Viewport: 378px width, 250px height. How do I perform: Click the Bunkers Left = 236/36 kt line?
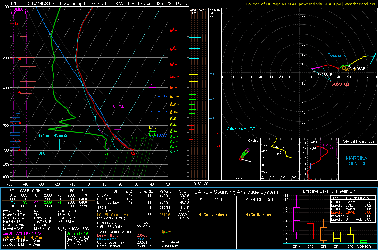coord(124,239)
